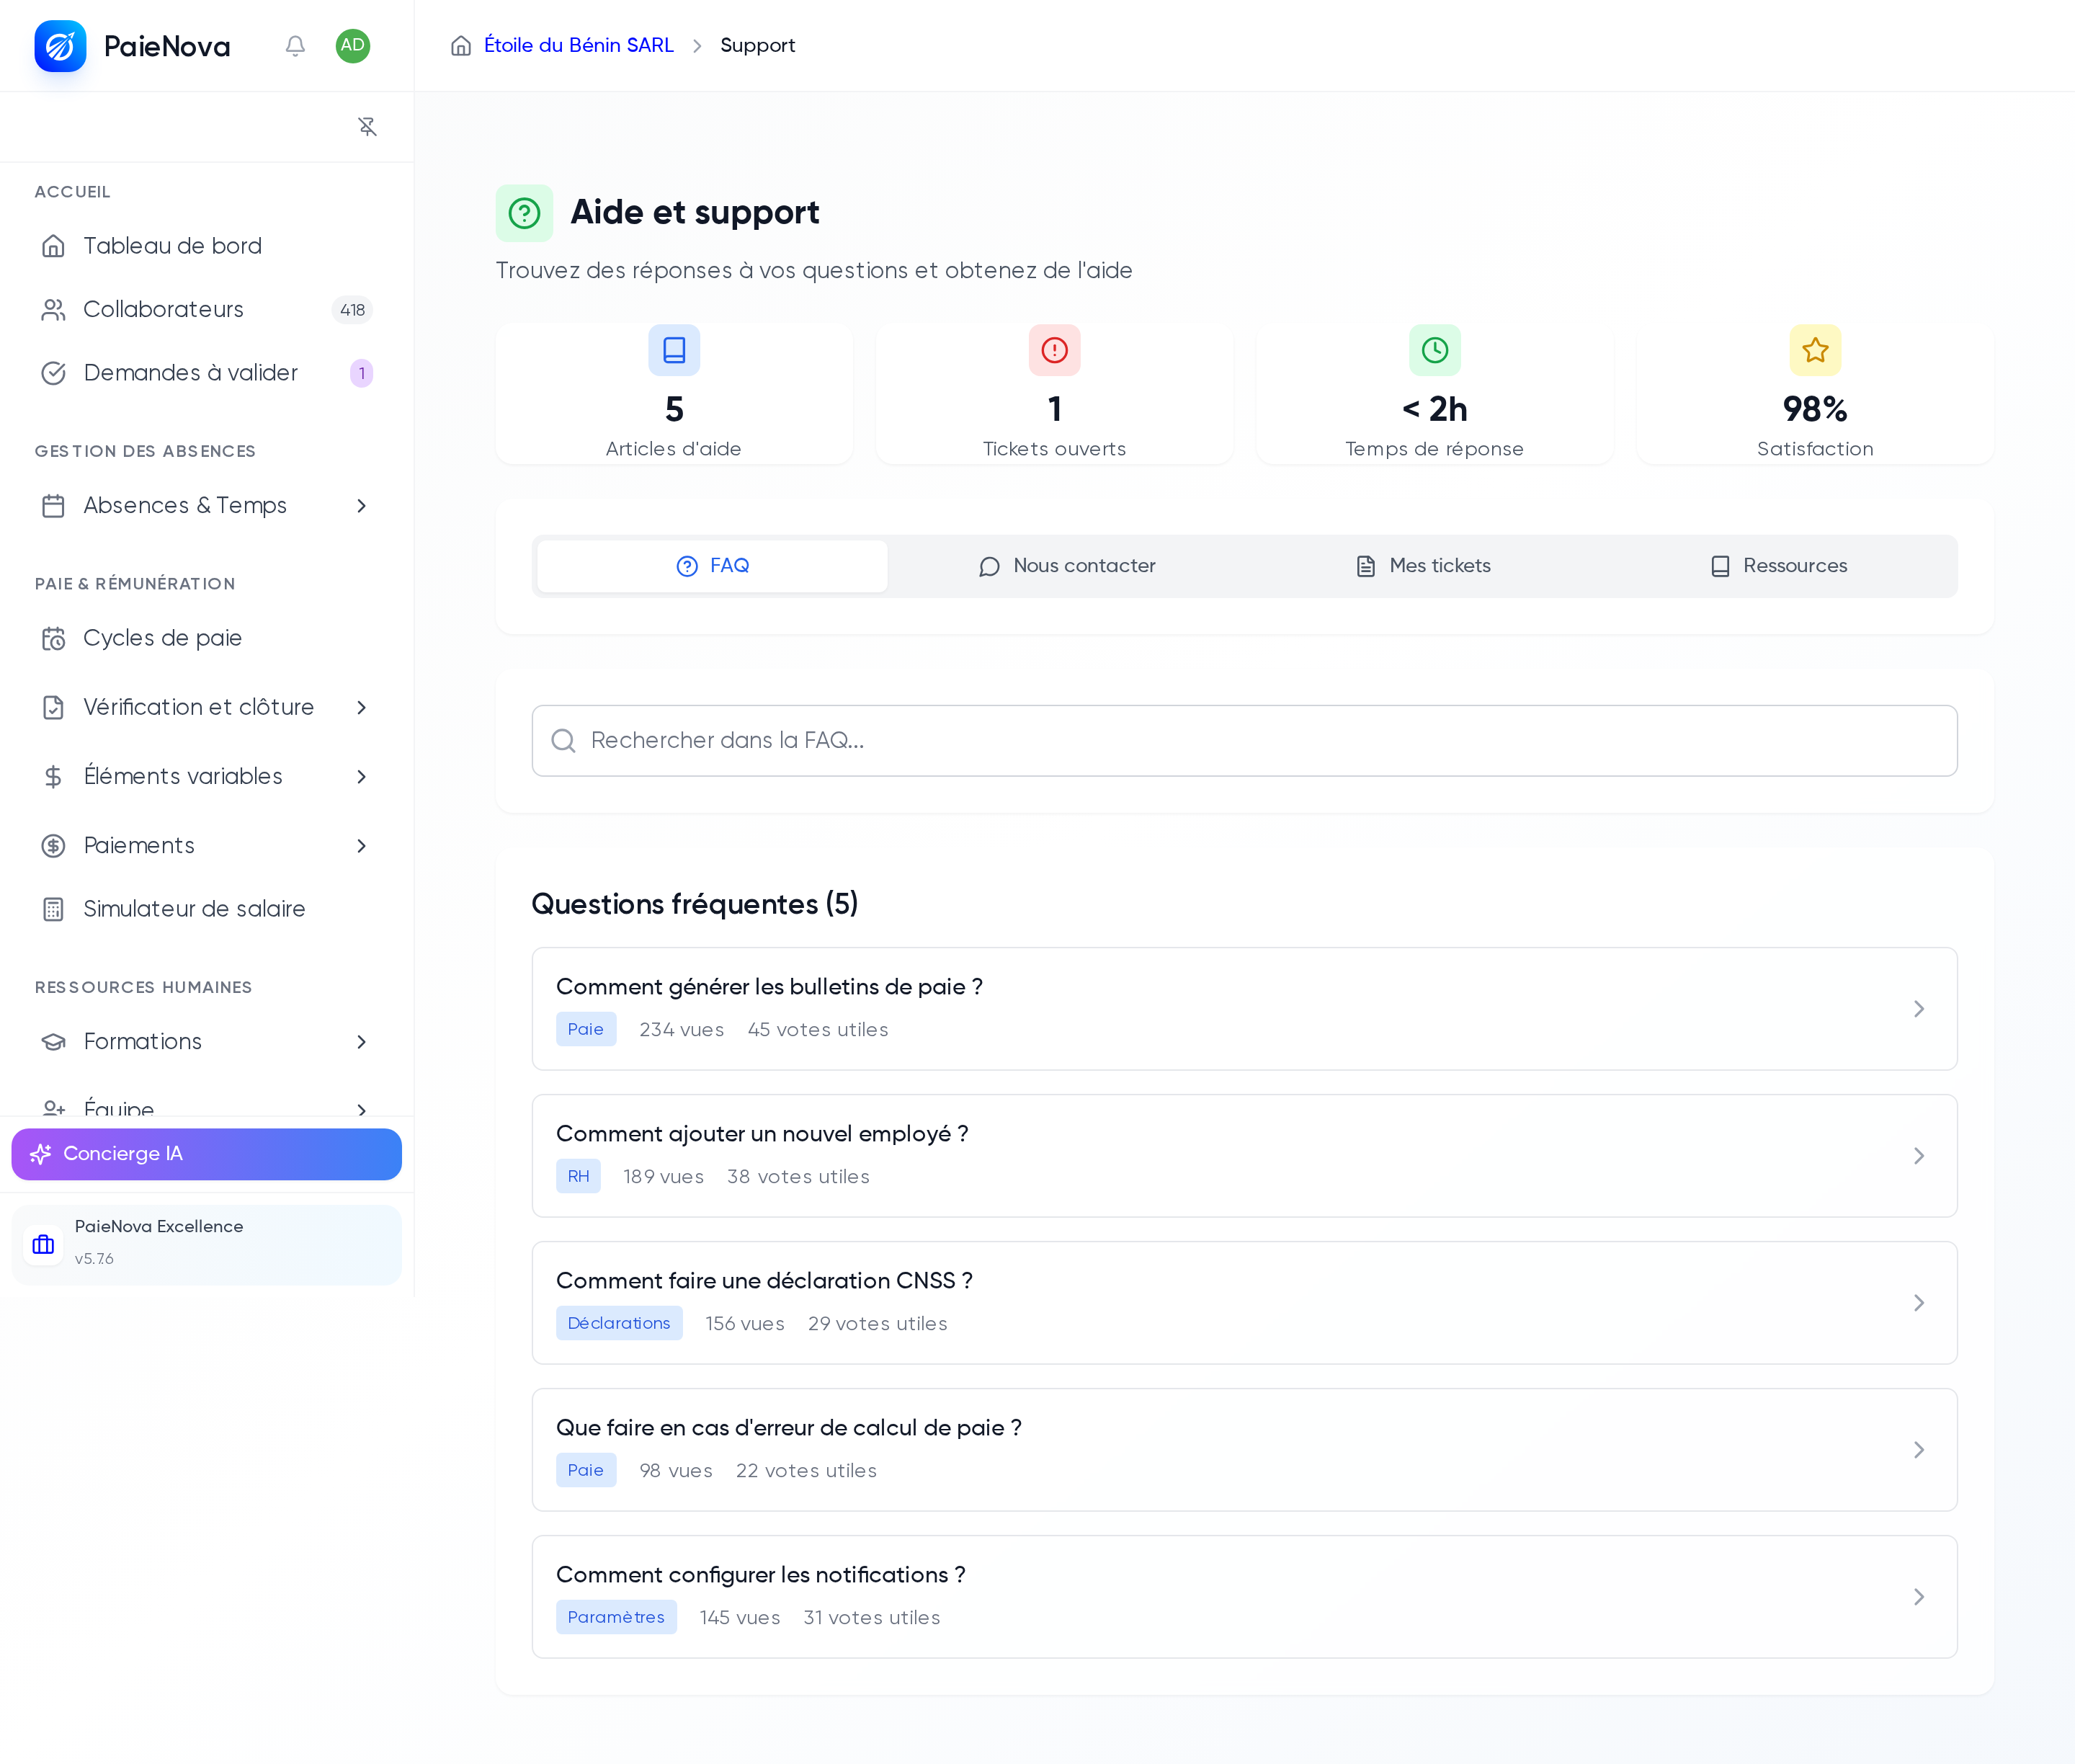Click the RH category tag
The height and width of the screenshot is (1764, 2075).
pyautogui.click(x=578, y=1177)
